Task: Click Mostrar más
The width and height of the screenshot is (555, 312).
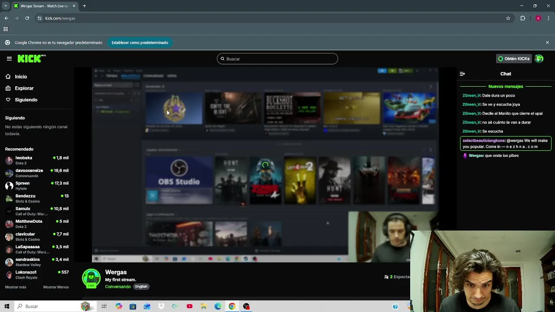Action: 16,287
